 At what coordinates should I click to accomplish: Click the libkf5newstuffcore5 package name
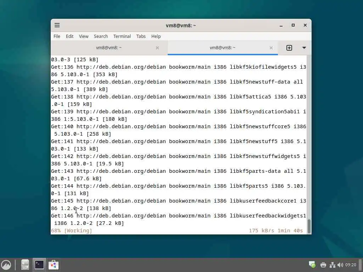click(260, 126)
